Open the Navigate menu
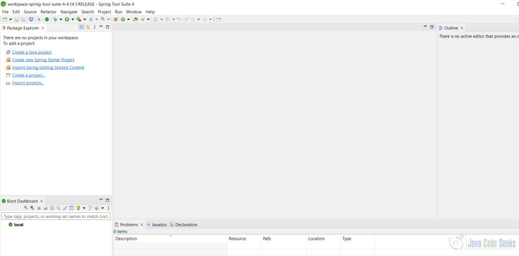This screenshot has height=256, width=519. pyautogui.click(x=69, y=12)
